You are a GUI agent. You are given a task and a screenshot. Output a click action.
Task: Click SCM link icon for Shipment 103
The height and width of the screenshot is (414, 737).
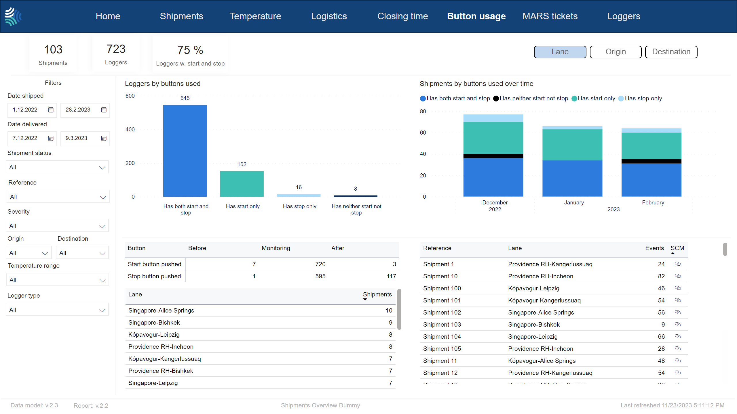click(678, 324)
